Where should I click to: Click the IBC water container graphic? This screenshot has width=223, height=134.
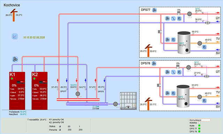128,101
